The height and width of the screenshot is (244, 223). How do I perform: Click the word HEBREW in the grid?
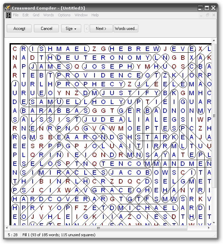[x=134, y=49]
